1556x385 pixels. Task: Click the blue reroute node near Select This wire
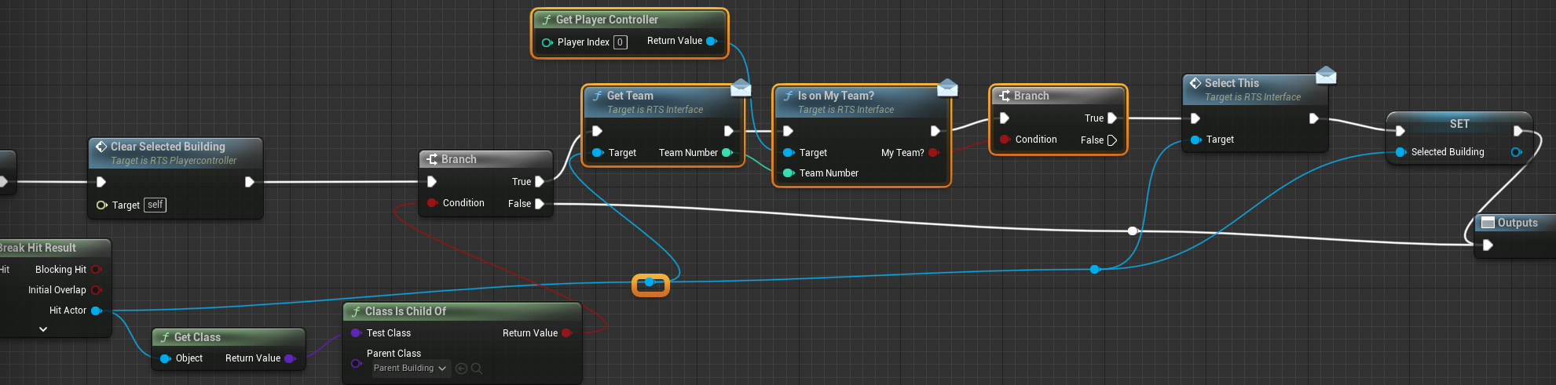pyautogui.click(x=1095, y=270)
